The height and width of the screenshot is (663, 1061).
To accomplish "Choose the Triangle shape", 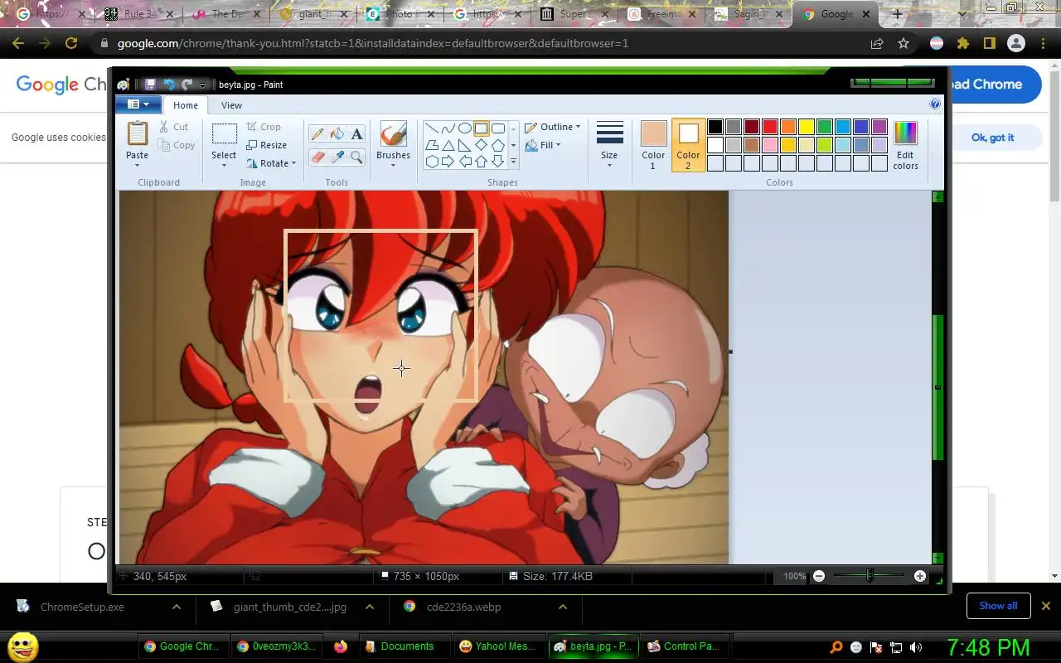I will (x=448, y=145).
